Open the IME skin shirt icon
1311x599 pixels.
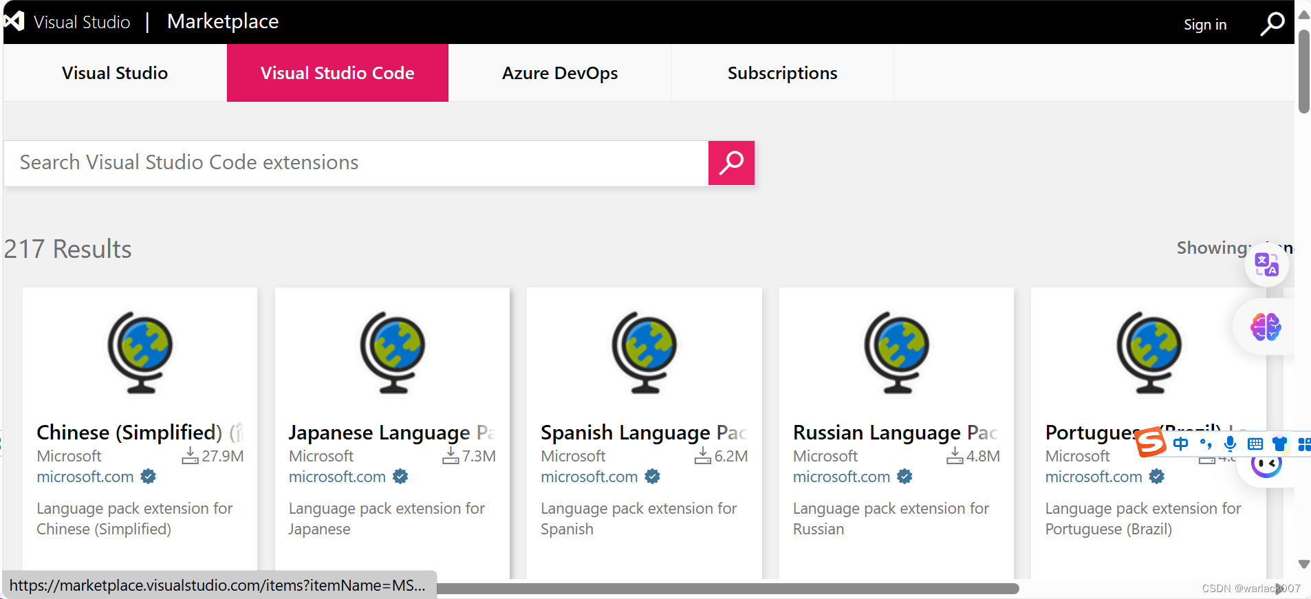1279,444
